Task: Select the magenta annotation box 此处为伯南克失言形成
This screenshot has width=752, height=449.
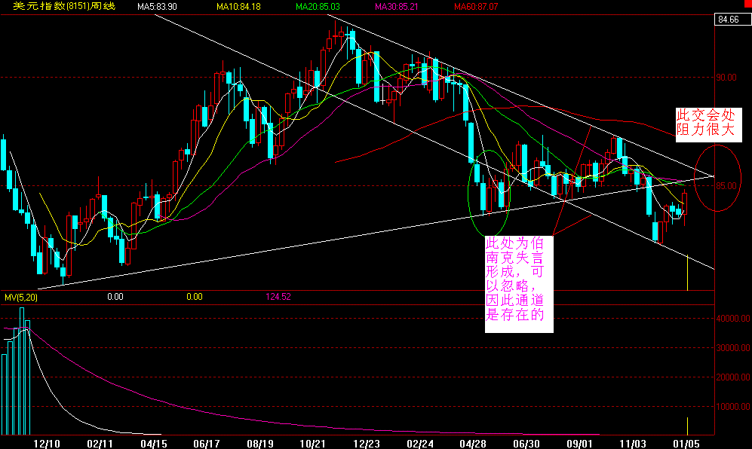Action: click(519, 284)
